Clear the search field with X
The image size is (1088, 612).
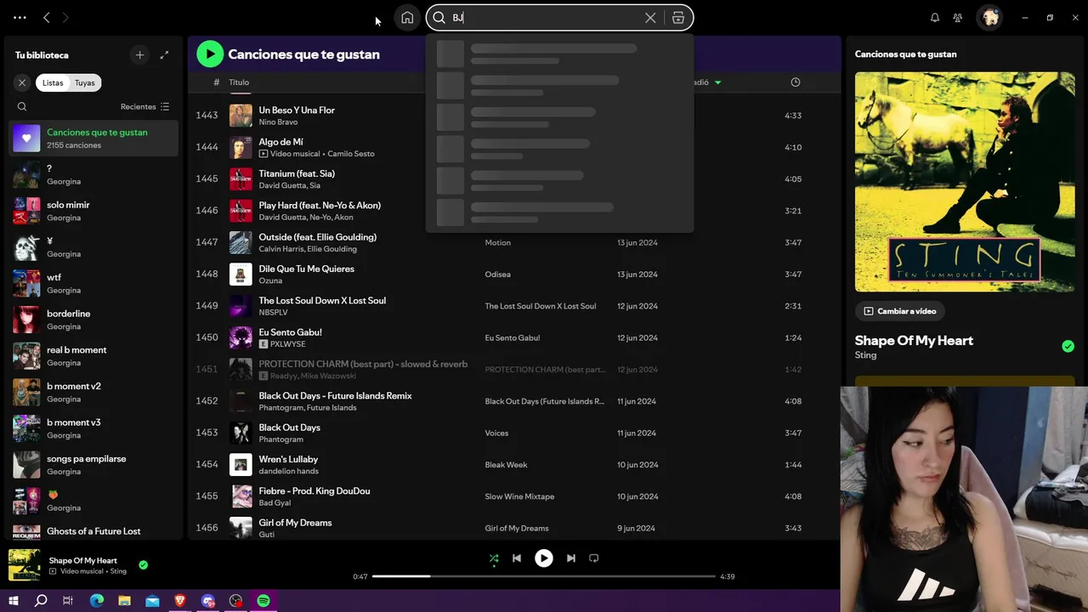click(650, 18)
